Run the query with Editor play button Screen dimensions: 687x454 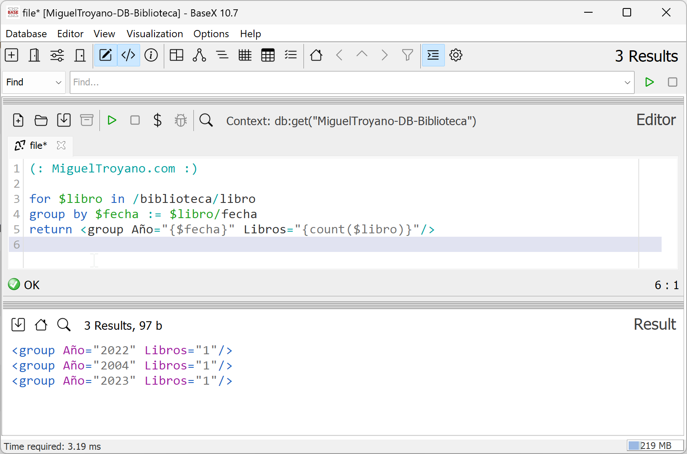pyautogui.click(x=112, y=120)
